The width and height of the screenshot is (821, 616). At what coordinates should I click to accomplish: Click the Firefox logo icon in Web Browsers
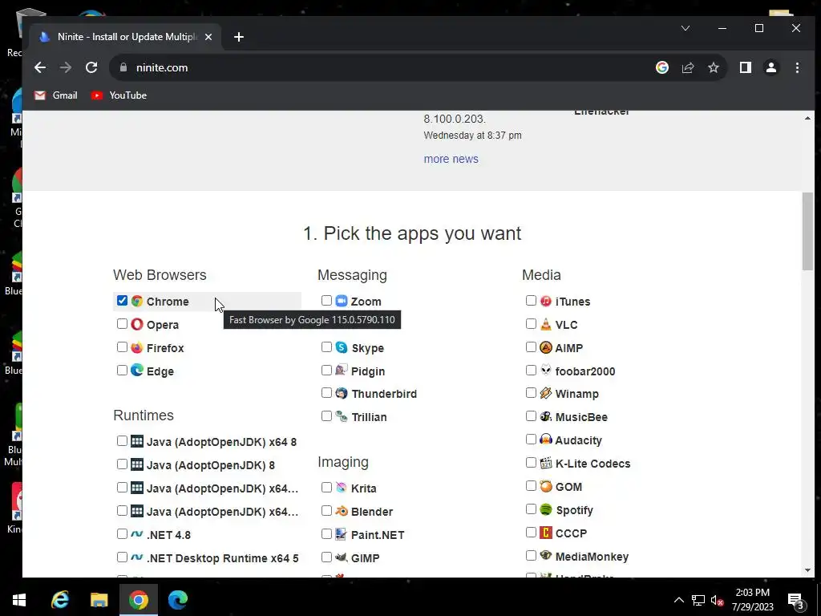tap(136, 347)
